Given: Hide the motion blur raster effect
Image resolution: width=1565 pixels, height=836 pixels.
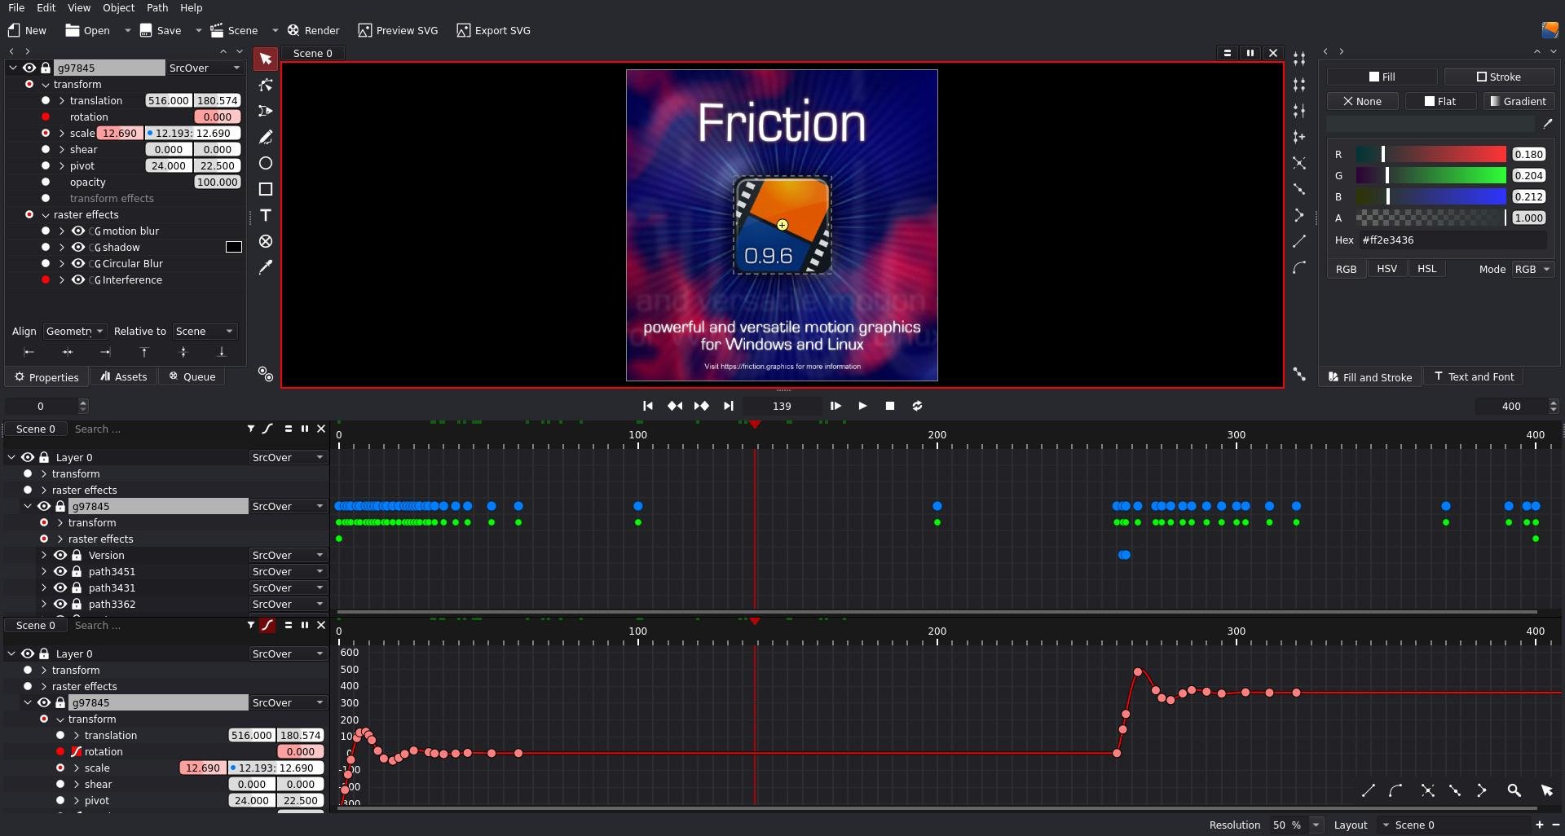Looking at the screenshot, I should tap(78, 231).
